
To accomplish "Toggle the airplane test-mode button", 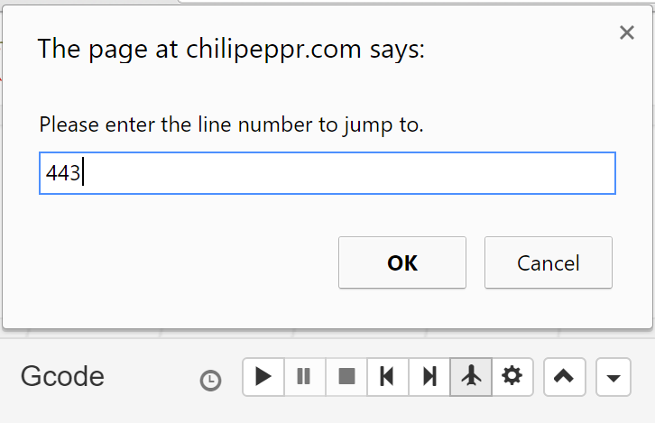I will click(x=470, y=376).
